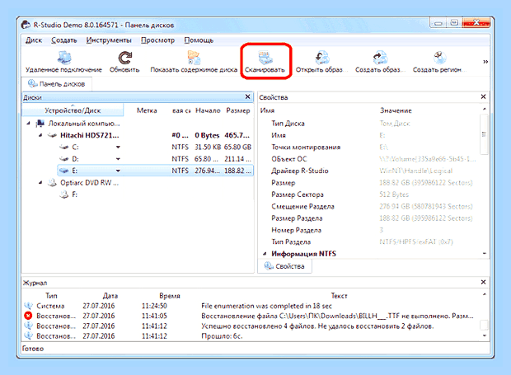The height and width of the screenshot is (375, 511).
Task: Switch to the Панель дисков tab
Action: tap(57, 84)
